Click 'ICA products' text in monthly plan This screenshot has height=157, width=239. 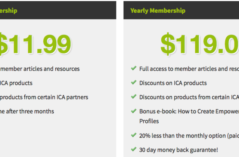click(16, 83)
